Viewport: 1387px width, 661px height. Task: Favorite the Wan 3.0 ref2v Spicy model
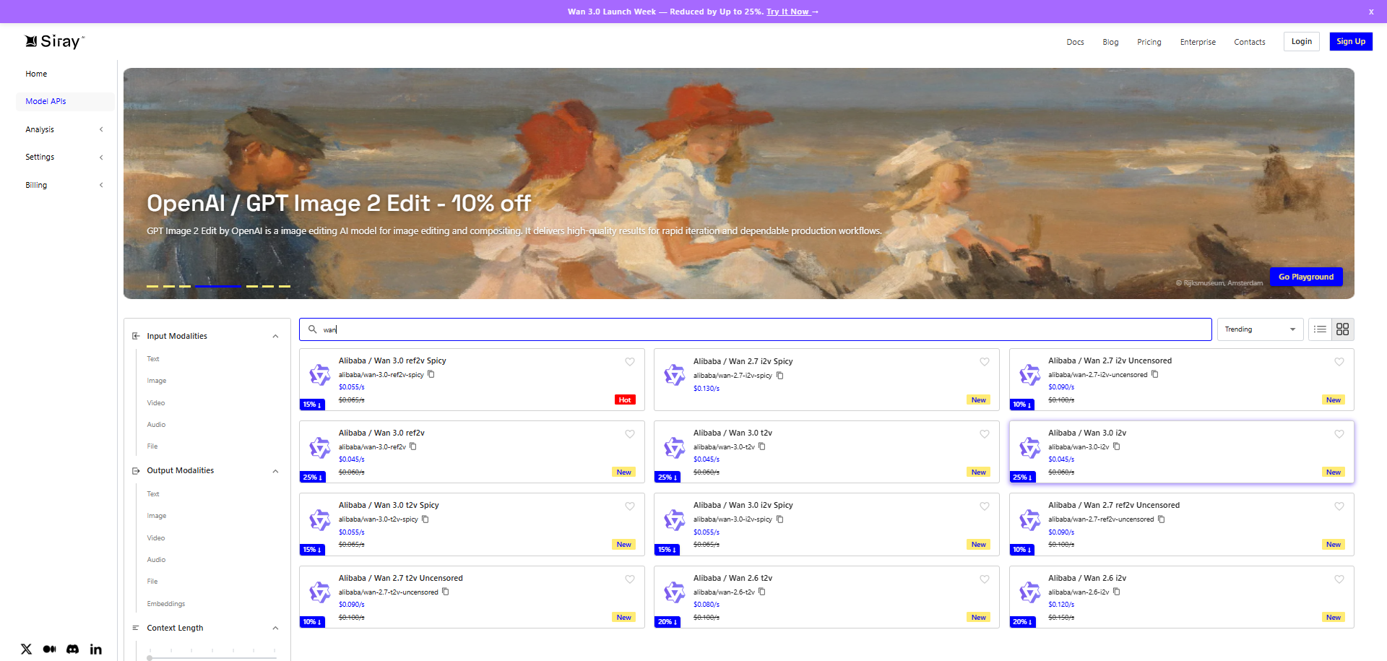click(630, 361)
